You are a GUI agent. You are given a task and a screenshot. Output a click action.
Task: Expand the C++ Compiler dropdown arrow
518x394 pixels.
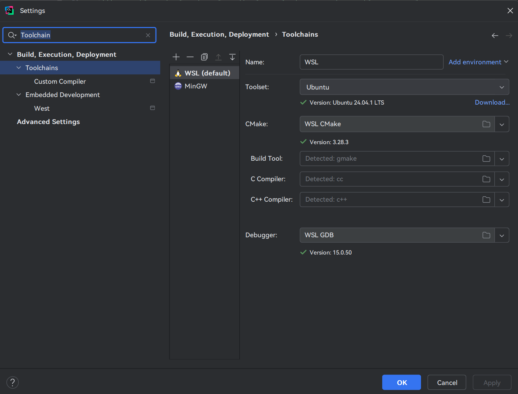point(502,200)
